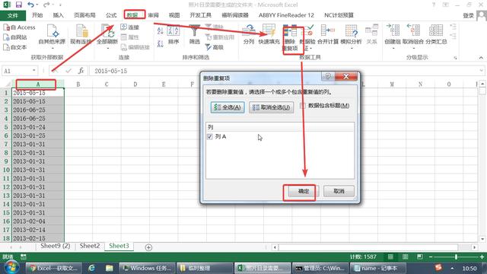This screenshot has height=274, width=487.
Task: Open the Windows Start button
Action: pyautogui.click(x=11, y=267)
